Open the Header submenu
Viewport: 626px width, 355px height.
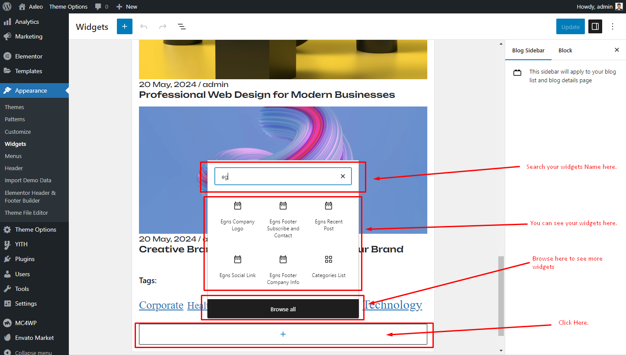coord(14,168)
